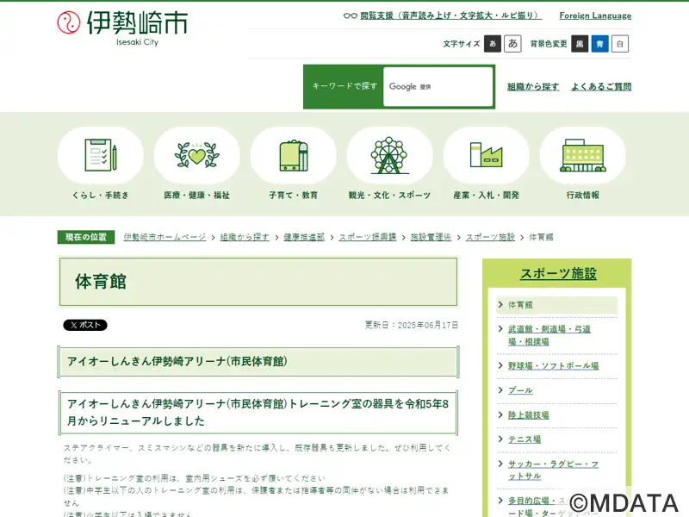
Task: Click the 行政情報 label
Action: [583, 196]
